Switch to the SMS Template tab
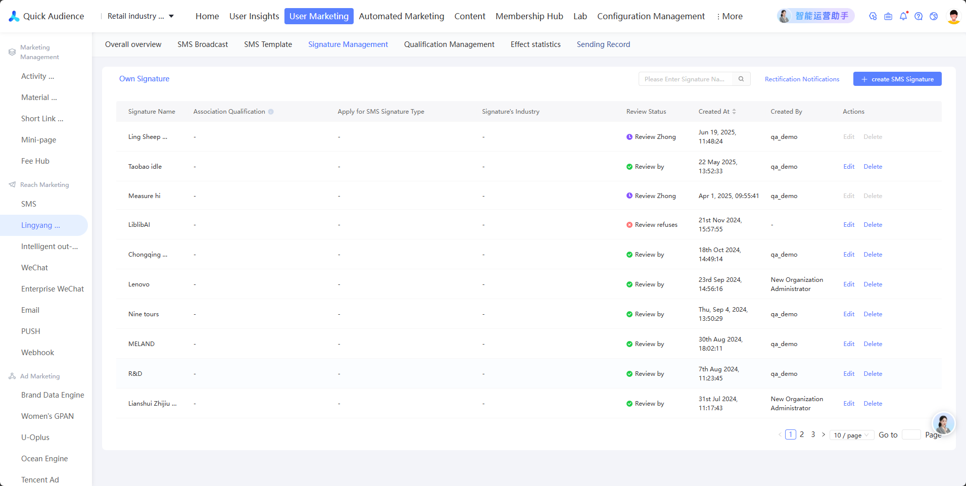 pos(268,44)
